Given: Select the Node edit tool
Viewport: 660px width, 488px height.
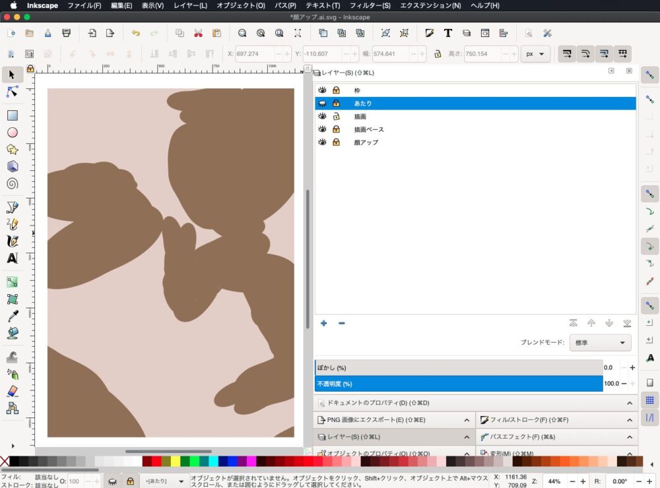Looking at the screenshot, I should pyautogui.click(x=12, y=92).
